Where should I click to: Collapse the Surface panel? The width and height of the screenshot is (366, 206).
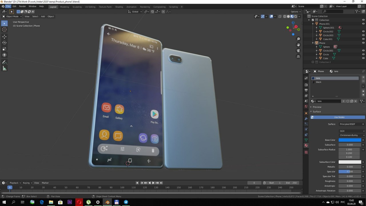(x=316, y=112)
